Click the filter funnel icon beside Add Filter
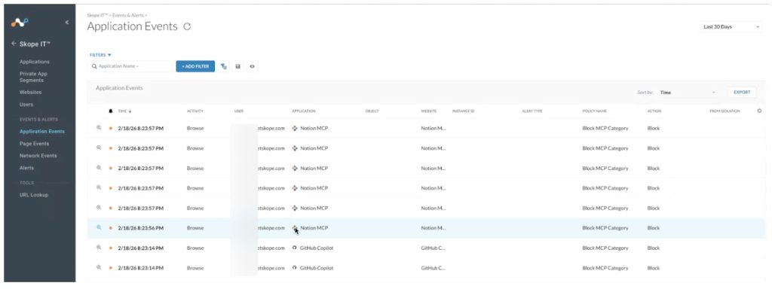The image size is (772, 289). click(x=224, y=66)
